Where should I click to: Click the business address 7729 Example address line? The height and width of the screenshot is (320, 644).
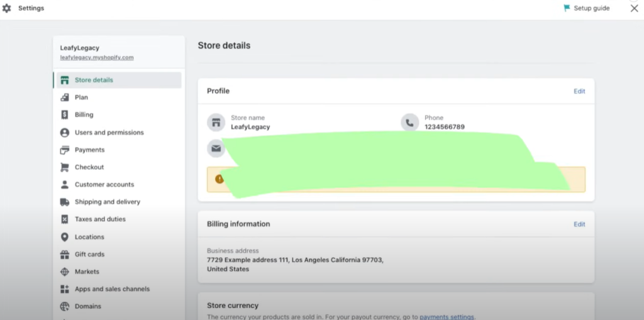point(296,260)
